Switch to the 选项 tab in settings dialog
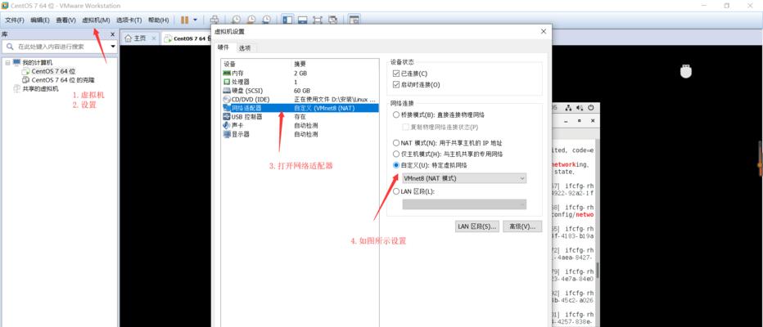The image size is (763, 327). click(245, 48)
